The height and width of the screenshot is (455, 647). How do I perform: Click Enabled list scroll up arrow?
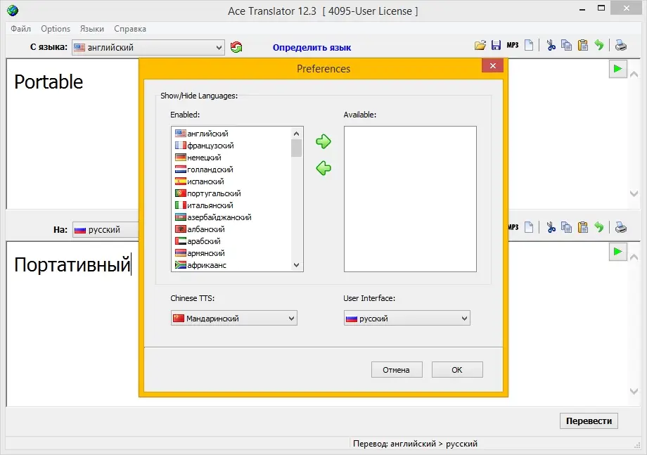[x=296, y=133]
